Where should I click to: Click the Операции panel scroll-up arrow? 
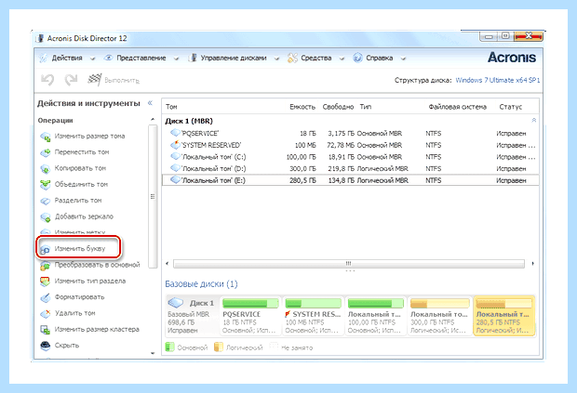tap(153, 120)
